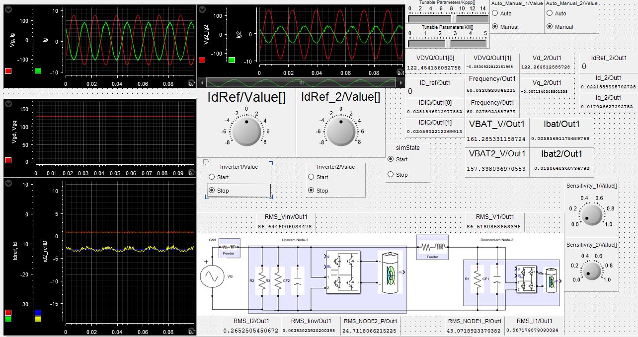638x337 pixels.
Task: Click the Vg2_Ig2 scope left scroll arrow
Action: [x=202, y=82]
